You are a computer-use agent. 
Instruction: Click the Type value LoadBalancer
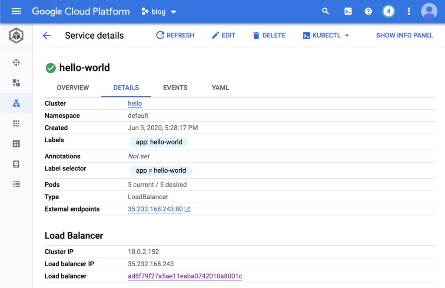[x=148, y=197]
